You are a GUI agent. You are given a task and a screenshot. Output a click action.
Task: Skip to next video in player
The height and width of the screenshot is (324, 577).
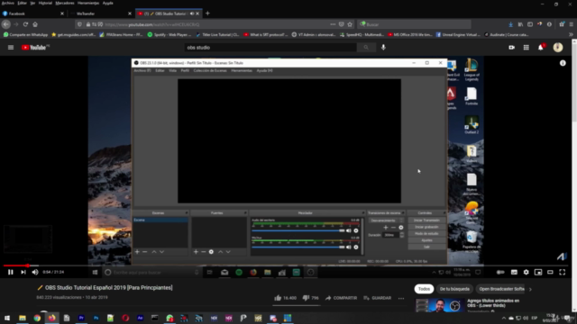23,272
